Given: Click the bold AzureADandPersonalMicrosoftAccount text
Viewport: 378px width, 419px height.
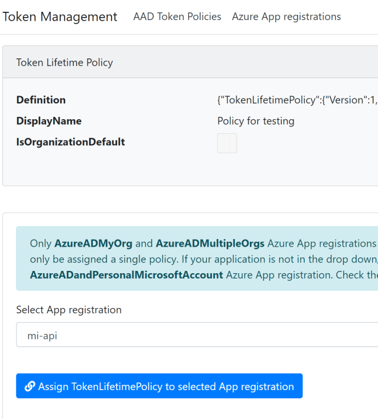Looking at the screenshot, I should (x=126, y=274).
